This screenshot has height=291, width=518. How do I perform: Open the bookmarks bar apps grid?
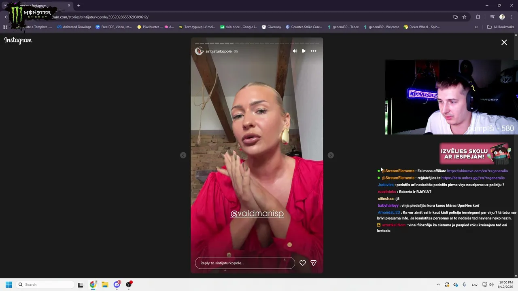5,27
